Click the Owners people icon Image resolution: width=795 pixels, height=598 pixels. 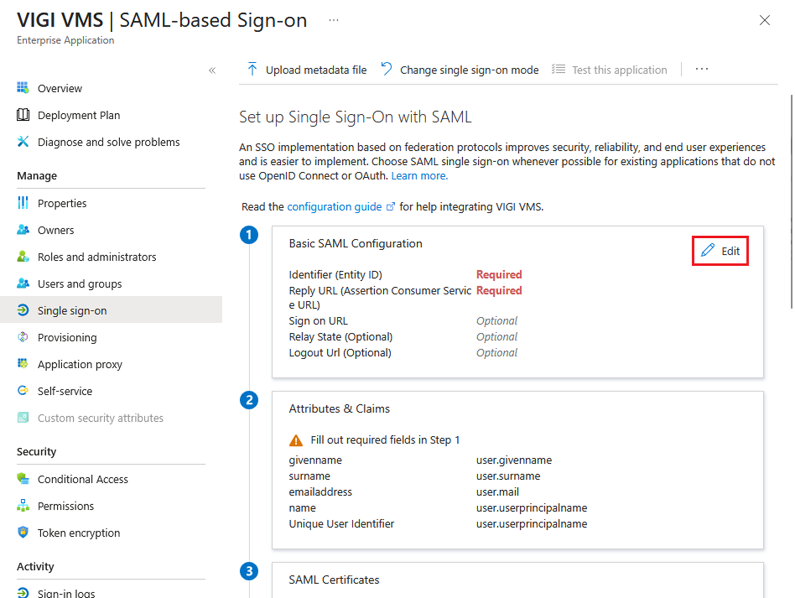[23, 229]
